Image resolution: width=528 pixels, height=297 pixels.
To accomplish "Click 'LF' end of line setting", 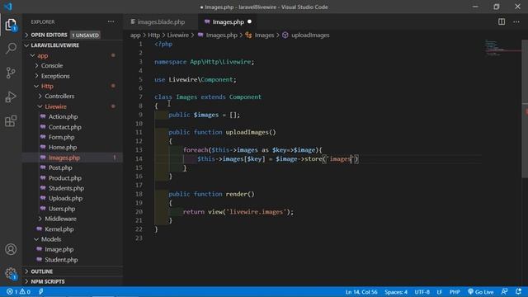I will 440,292.
